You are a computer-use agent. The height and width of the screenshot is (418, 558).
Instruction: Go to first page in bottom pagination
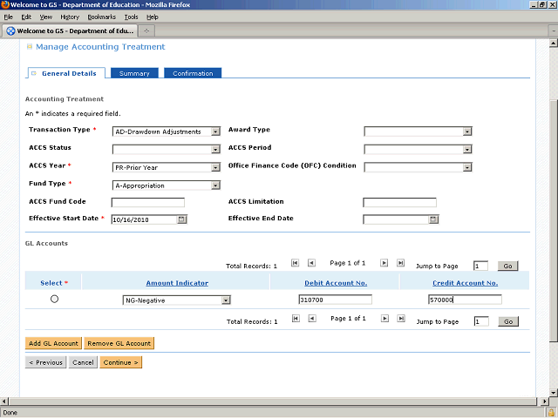tap(296, 320)
